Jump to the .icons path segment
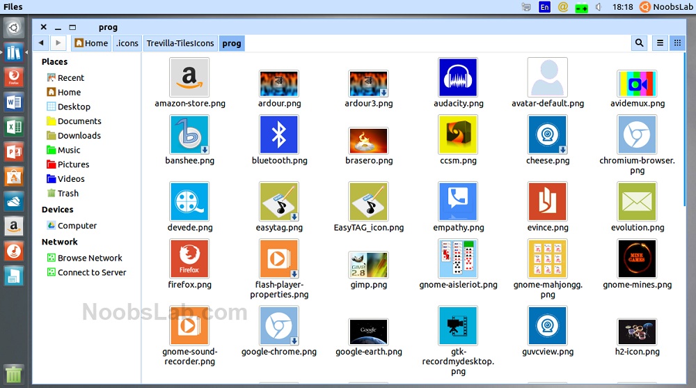696x388 pixels. click(x=127, y=43)
